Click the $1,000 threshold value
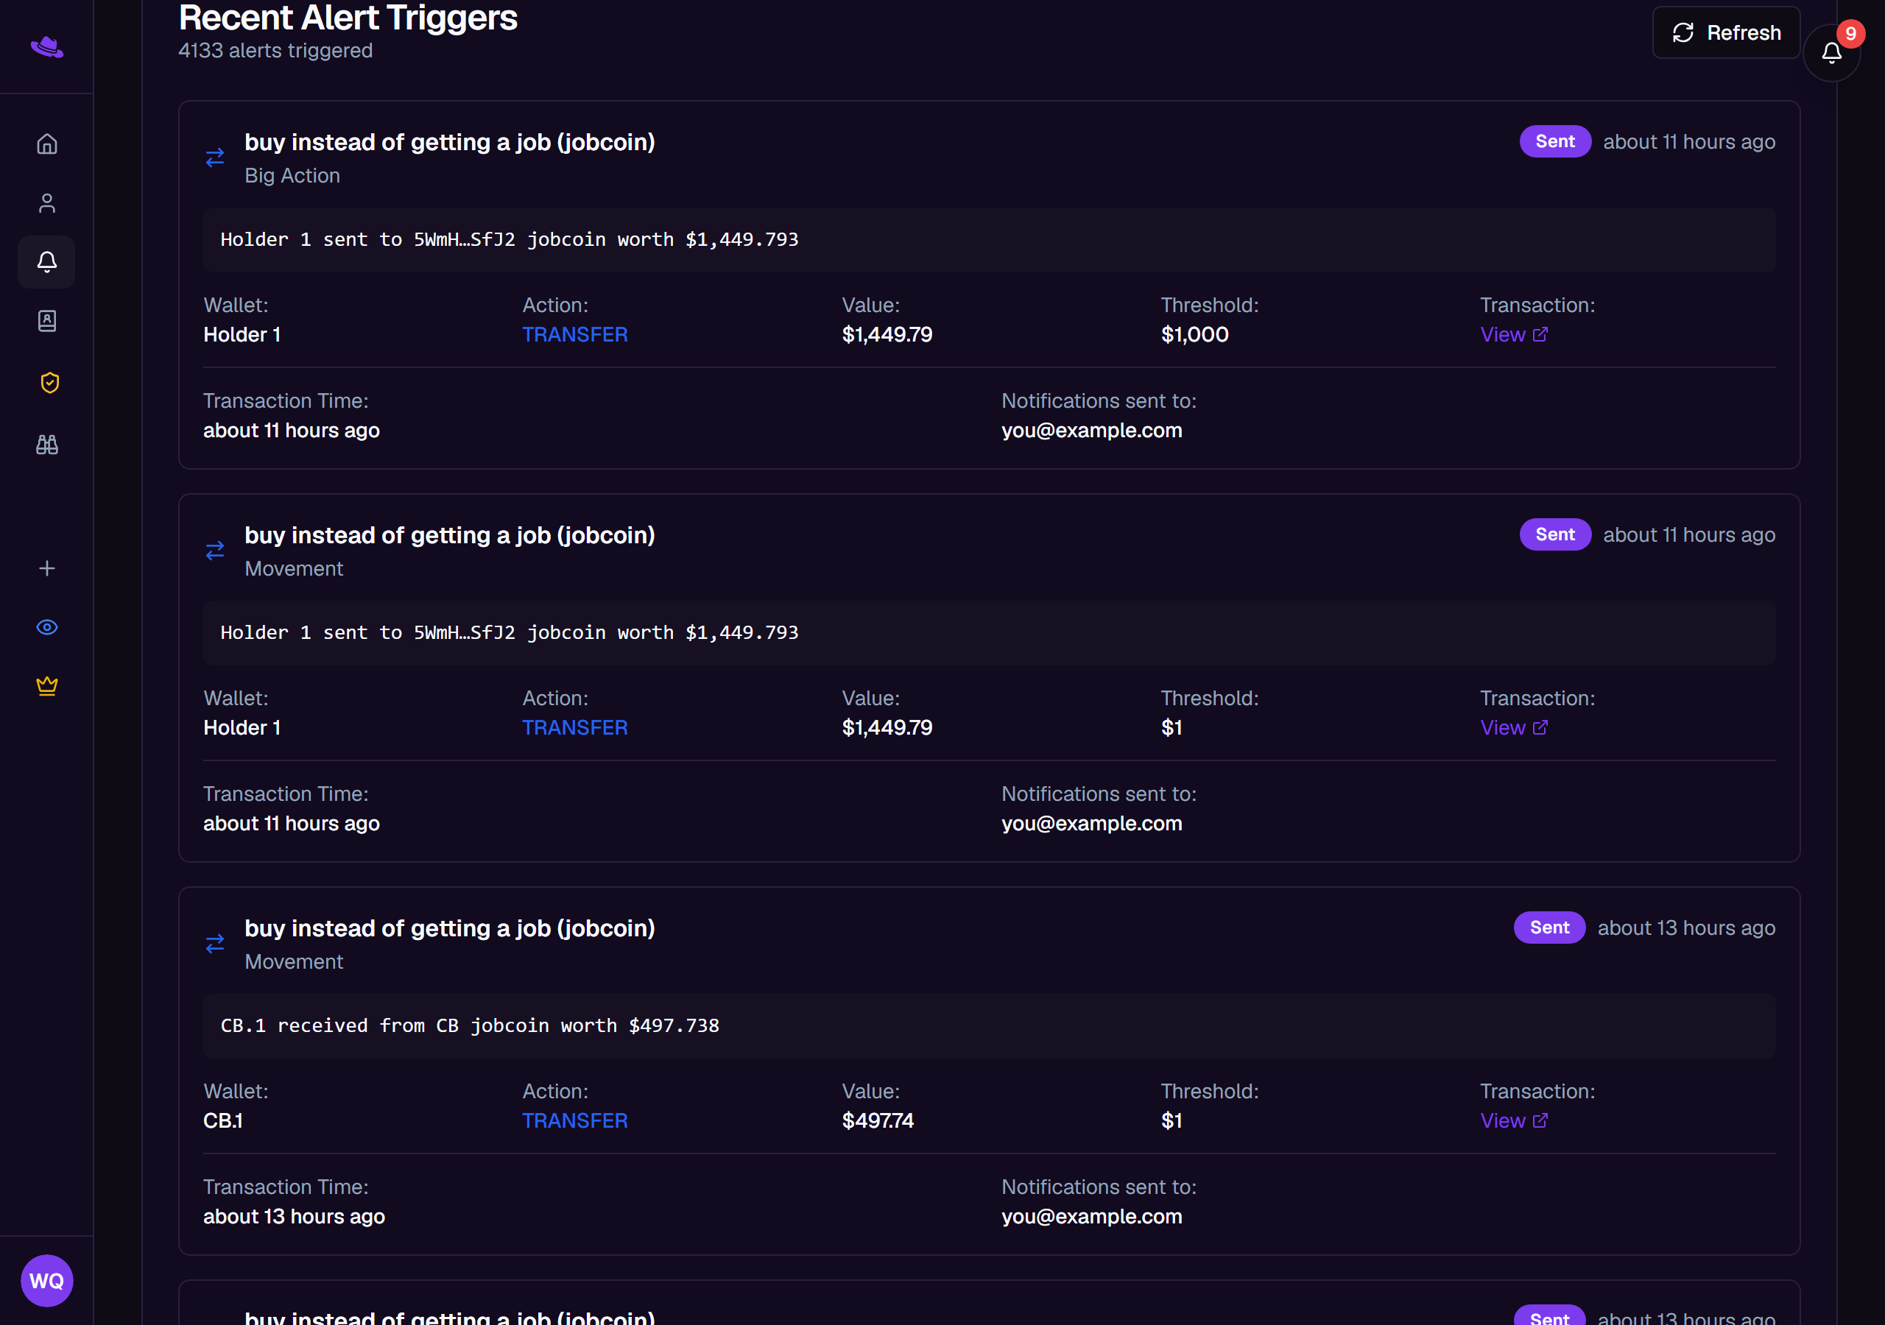 [x=1194, y=334]
